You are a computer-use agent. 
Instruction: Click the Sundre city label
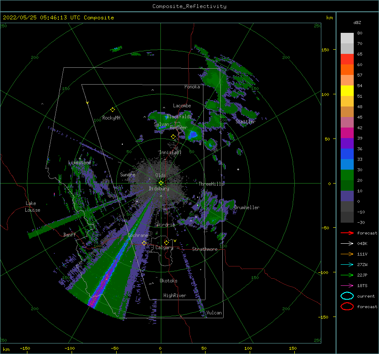[128, 174]
